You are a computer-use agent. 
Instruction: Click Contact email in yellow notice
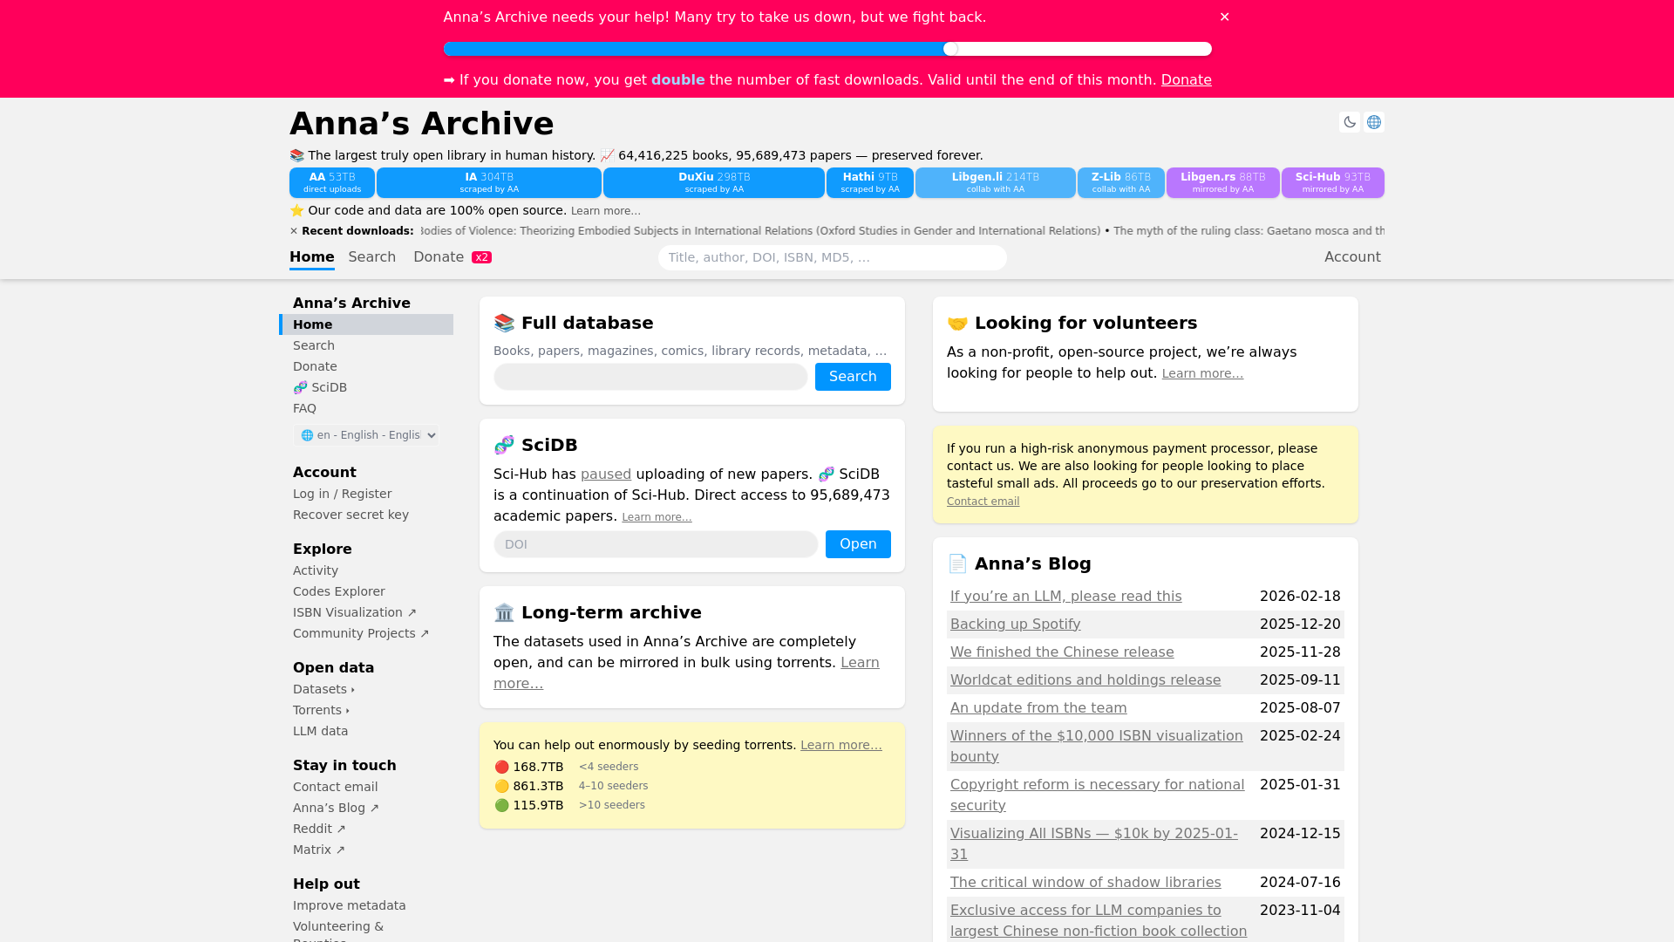click(983, 502)
